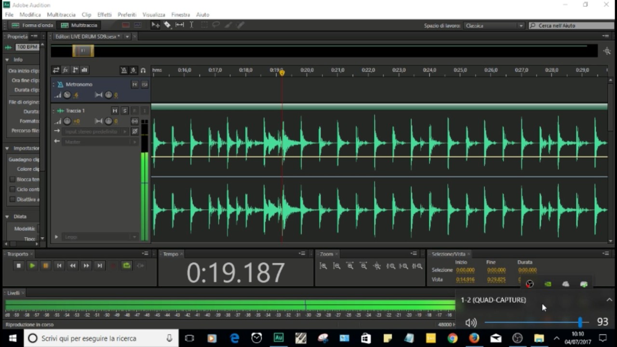Viewport: 617px width, 347px height.
Task: Switch to Multitraccia view
Action: click(79, 25)
